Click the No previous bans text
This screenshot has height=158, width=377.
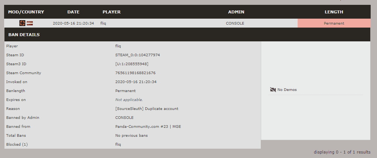coord(132,136)
